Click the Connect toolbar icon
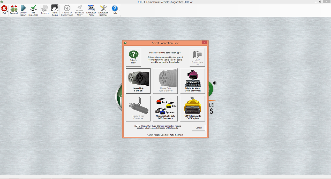The height and width of the screenshot is (179, 331). pos(14,10)
